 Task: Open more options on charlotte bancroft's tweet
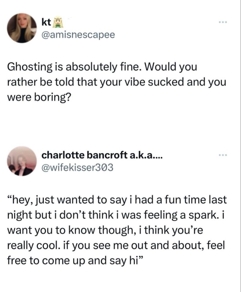click(x=224, y=156)
